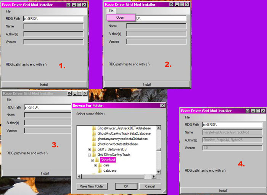Minimize installer window 1

(74, 5)
